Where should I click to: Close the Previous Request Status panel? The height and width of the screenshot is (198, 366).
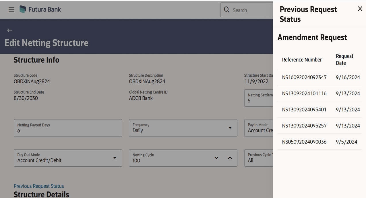(x=360, y=9)
